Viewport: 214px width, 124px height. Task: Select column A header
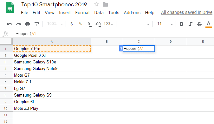pyautogui.click(x=52, y=42)
